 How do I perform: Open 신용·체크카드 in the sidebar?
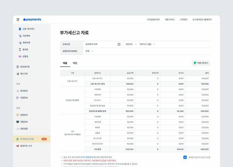(29, 29)
